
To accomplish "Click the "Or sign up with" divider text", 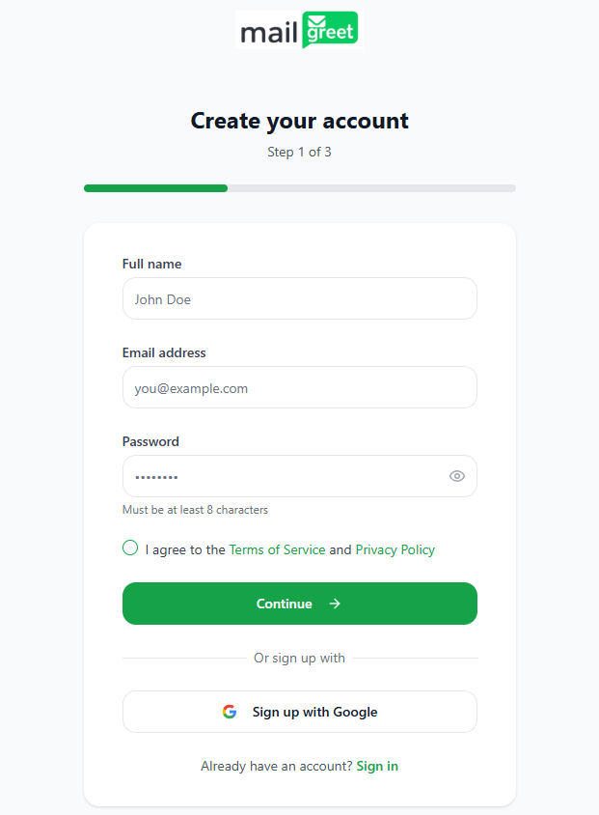I will [x=299, y=658].
